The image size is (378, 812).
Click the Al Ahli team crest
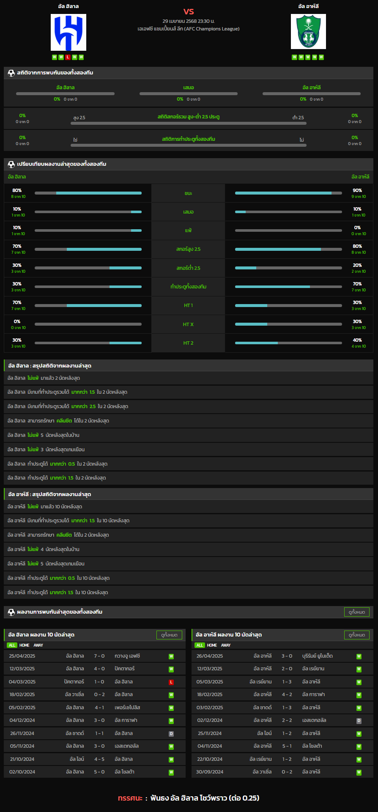click(308, 32)
